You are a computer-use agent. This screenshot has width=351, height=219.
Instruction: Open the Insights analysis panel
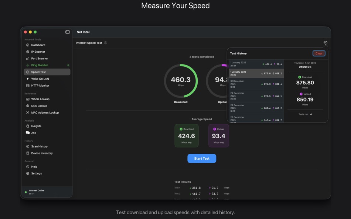(x=35, y=126)
